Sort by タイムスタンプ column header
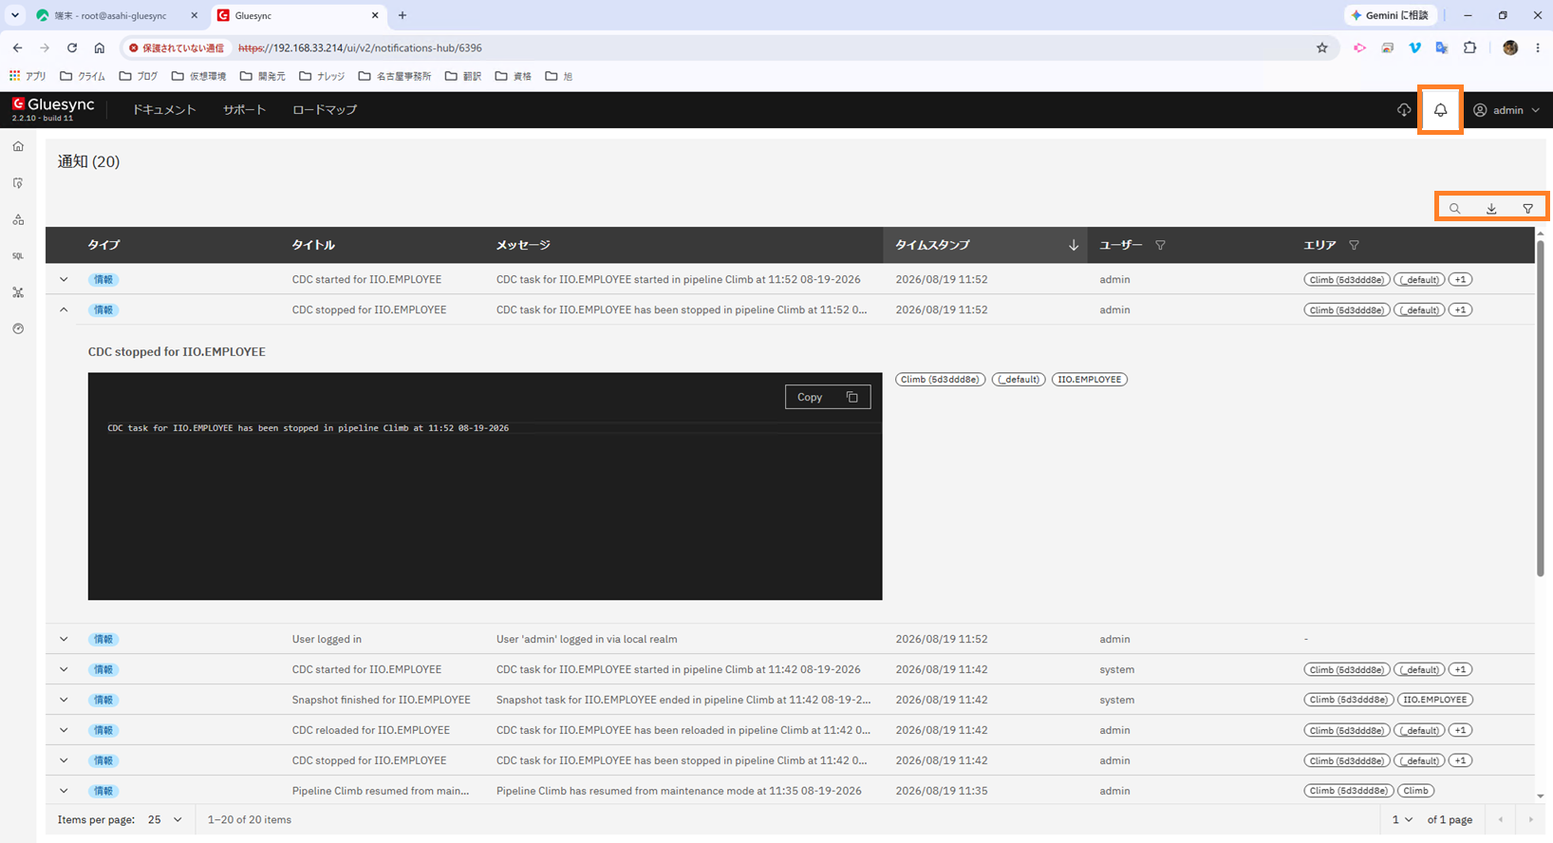 [984, 245]
